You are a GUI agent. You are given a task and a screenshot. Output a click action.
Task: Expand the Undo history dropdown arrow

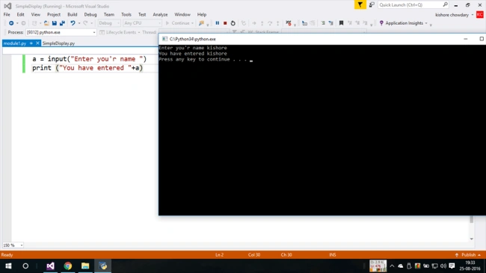click(79, 23)
